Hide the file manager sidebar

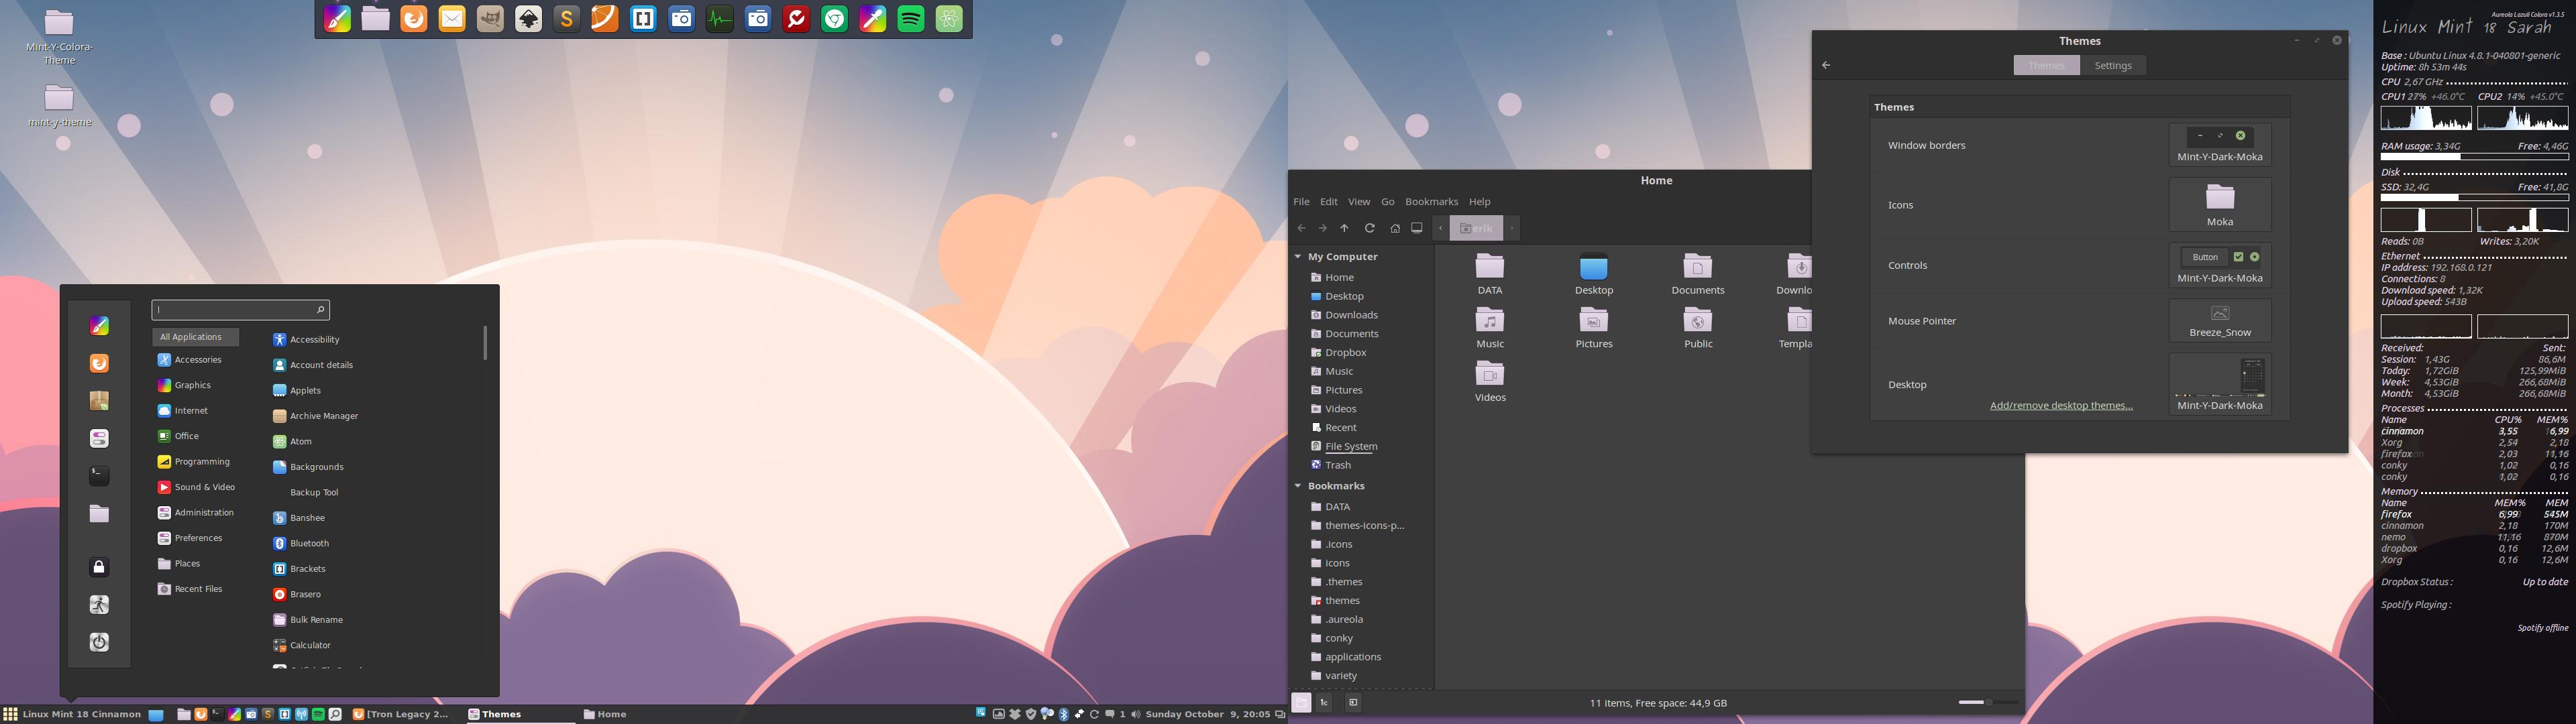pyautogui.click(x=1353, y=703)
